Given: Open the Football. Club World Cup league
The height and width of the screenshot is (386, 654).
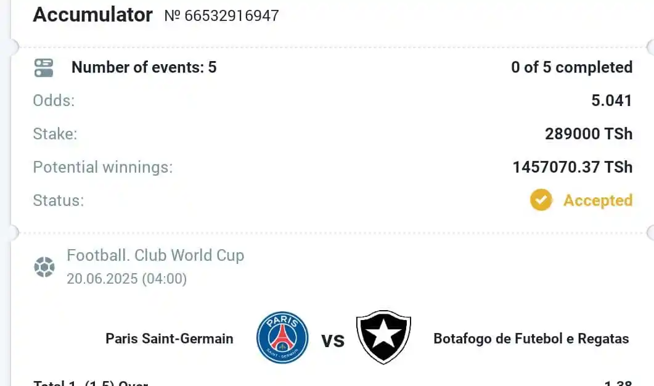Looking at the screenshot, I should point(155,255).
